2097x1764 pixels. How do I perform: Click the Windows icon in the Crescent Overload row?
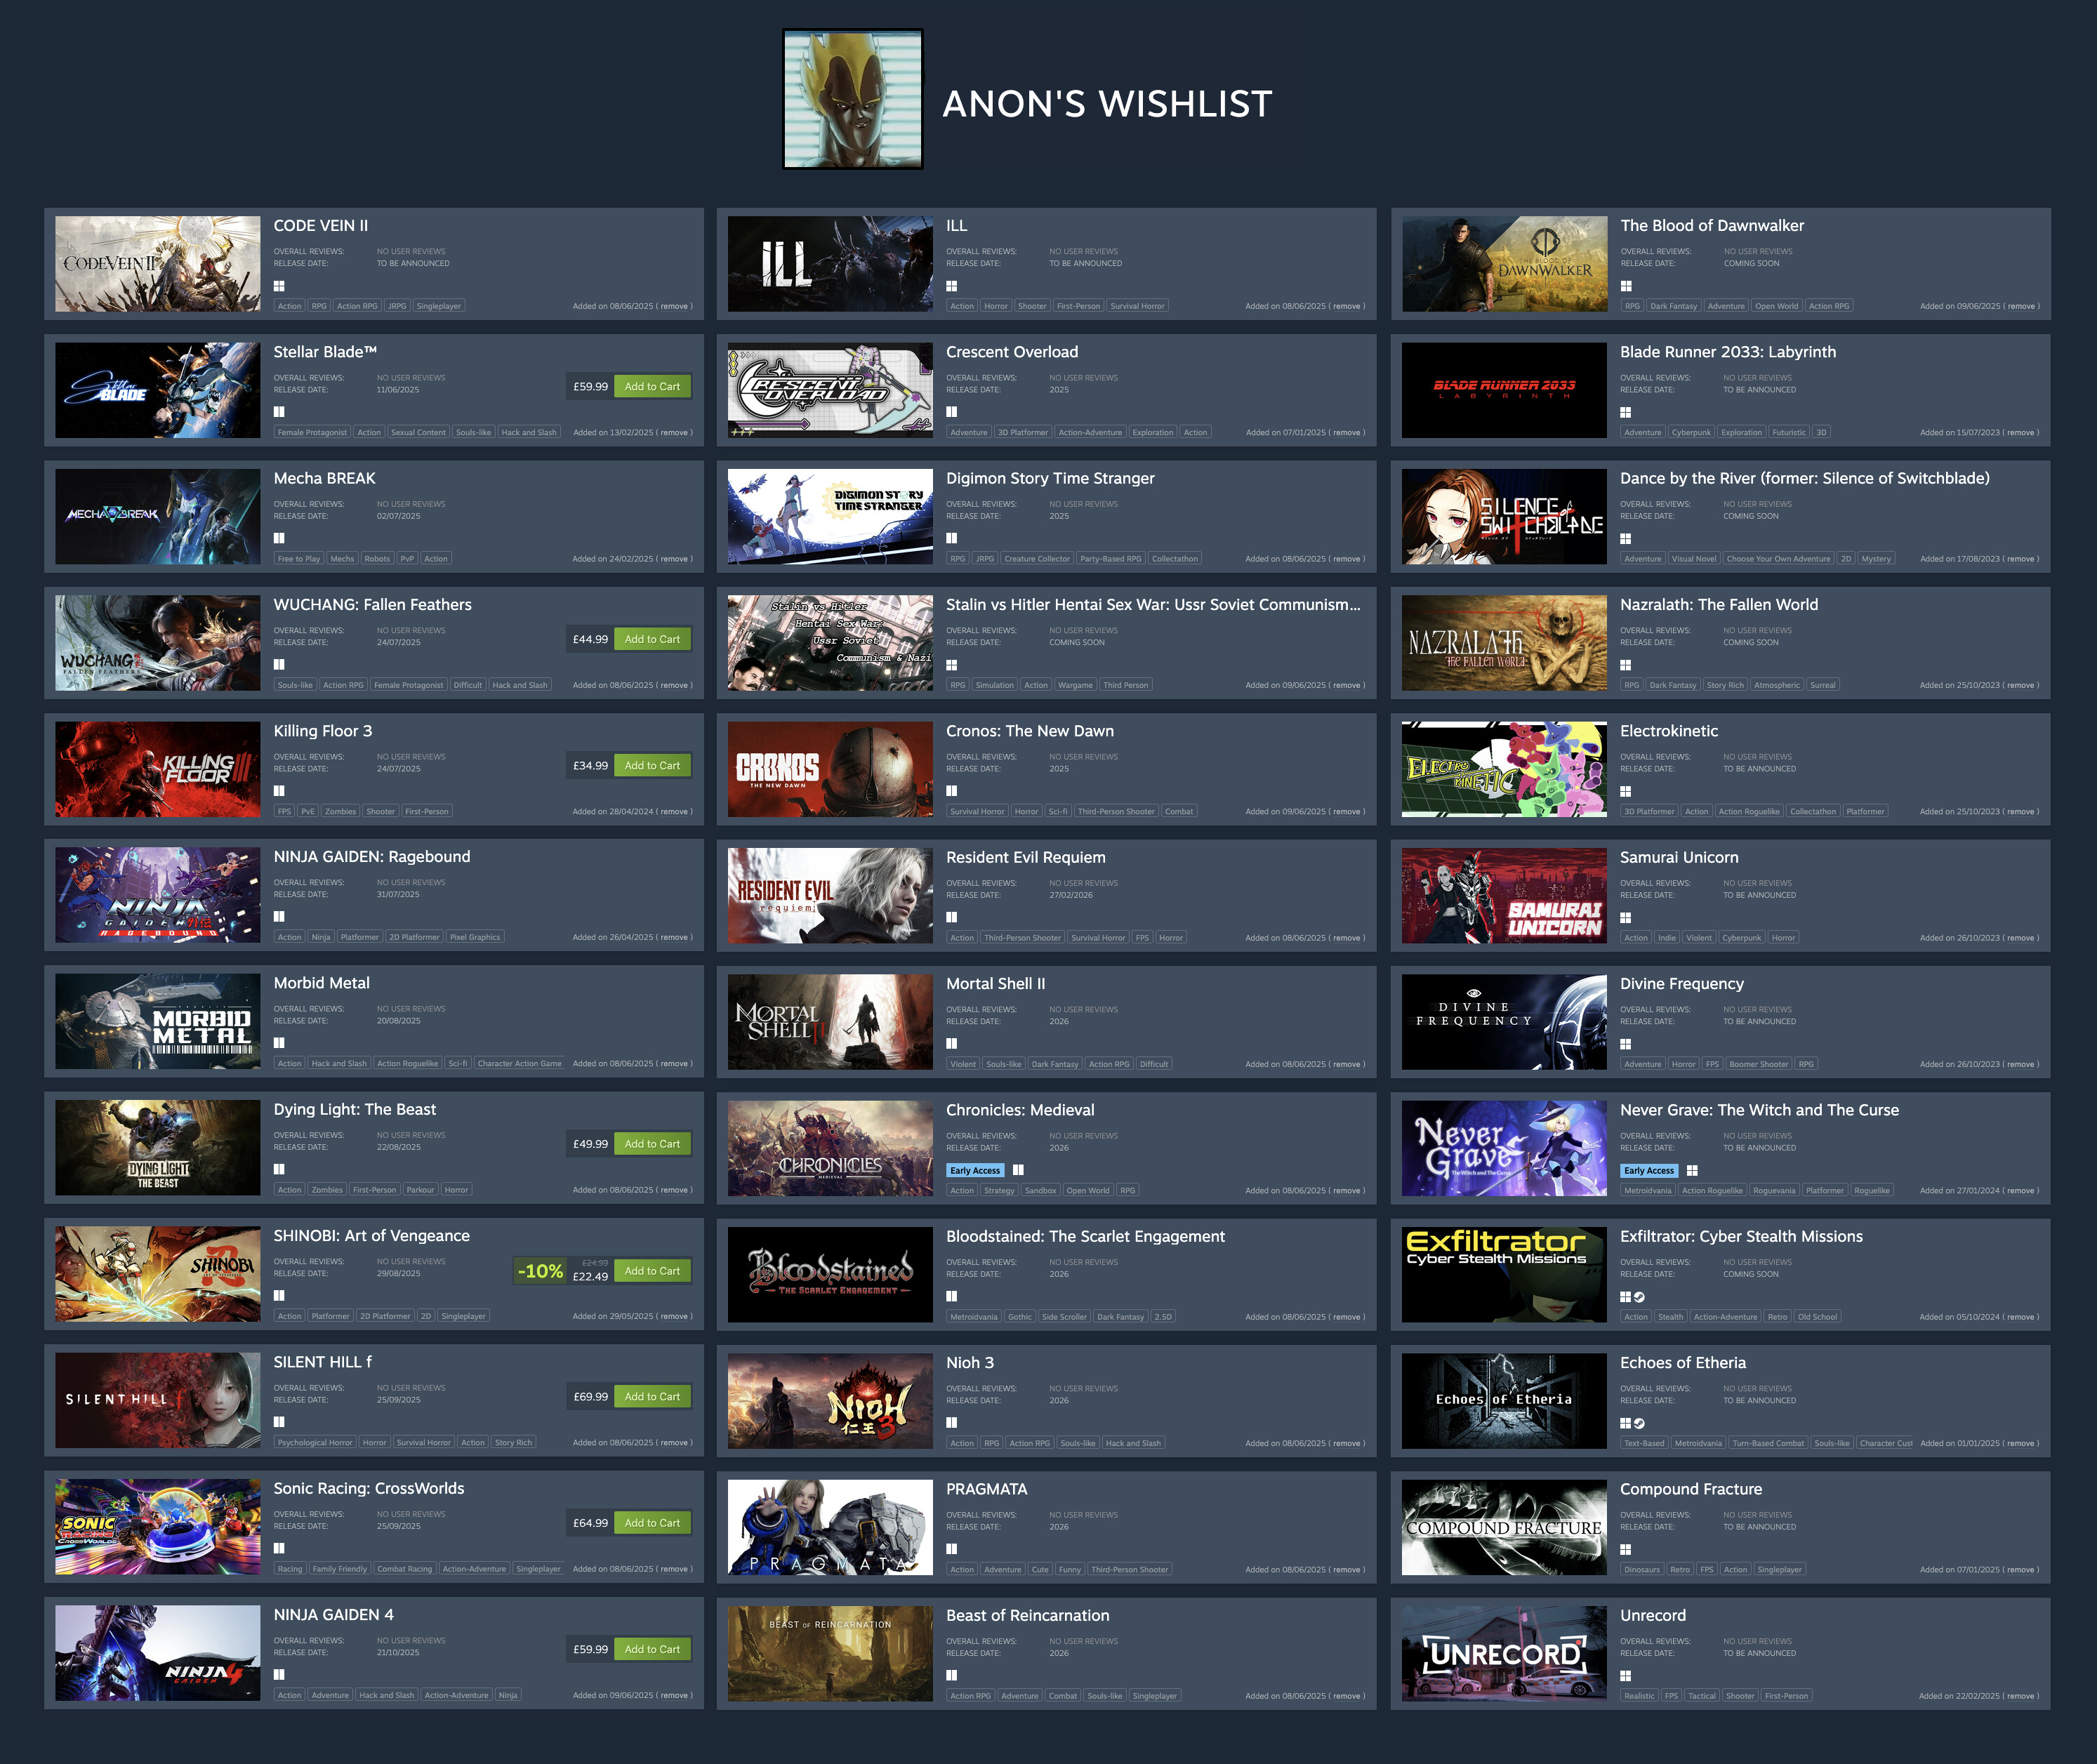pos(952,412)
